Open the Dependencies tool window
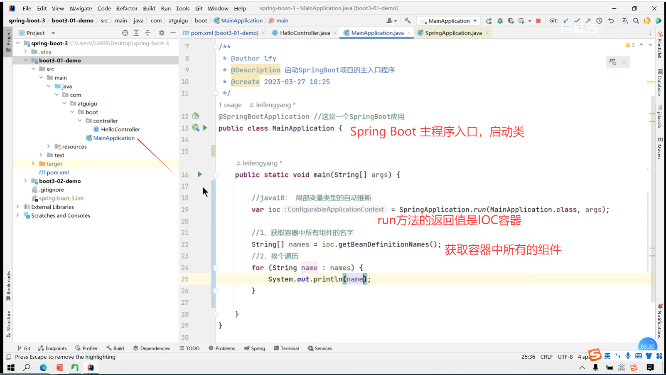 (x=152, y=348)
